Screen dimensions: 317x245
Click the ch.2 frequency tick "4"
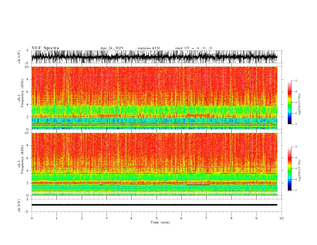28,171
